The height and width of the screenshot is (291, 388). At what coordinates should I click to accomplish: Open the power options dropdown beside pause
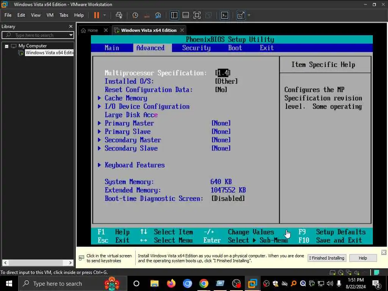[x=105, y=15]
